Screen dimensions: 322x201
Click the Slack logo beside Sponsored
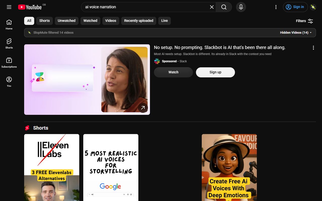point(157,61)
